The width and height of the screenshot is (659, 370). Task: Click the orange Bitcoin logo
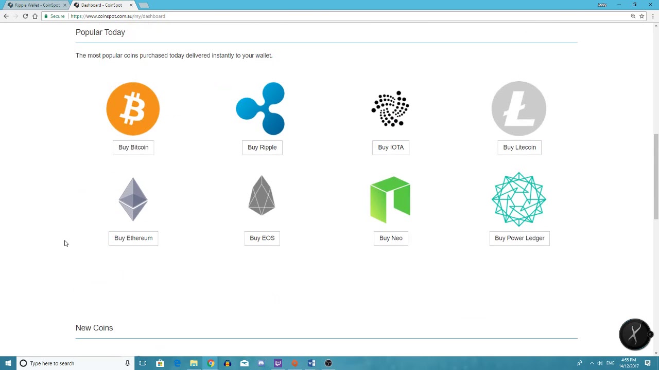(x=133, y=109)
